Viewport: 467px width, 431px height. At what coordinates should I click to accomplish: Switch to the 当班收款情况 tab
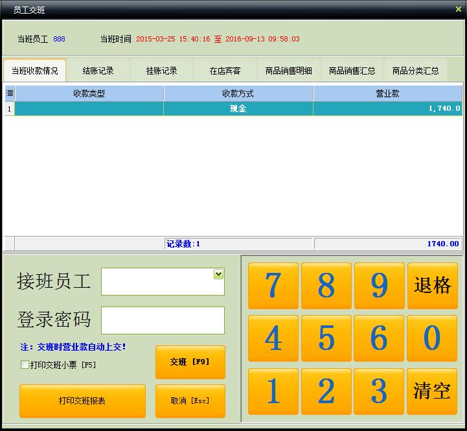coord(34,71)
